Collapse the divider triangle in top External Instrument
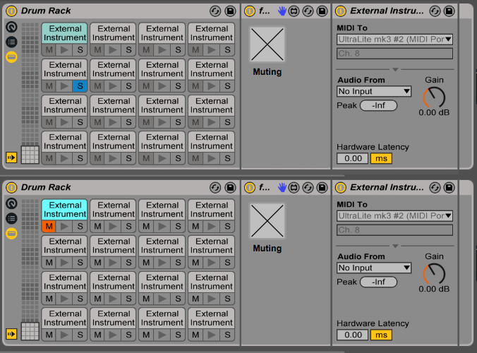Viewport: 477px width, 353px height. [x=395, y=69]
